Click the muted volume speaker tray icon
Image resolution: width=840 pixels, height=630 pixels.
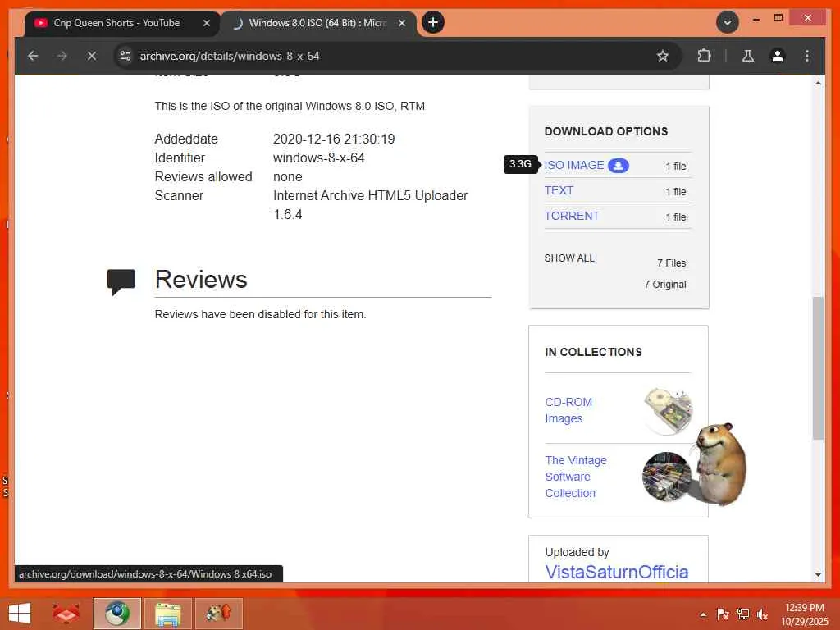pyautogui.click(x=762, y=614)
